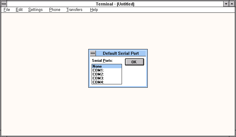Open the Phone menu
Image resolution: width=236 pixels, height=137 pixels.
tap(55, 10)
